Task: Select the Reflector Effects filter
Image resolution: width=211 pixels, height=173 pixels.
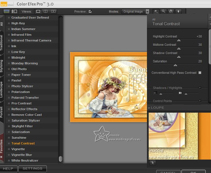Action: click(x=24, y=109)
